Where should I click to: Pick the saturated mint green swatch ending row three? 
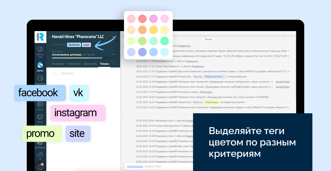[165, 41]
